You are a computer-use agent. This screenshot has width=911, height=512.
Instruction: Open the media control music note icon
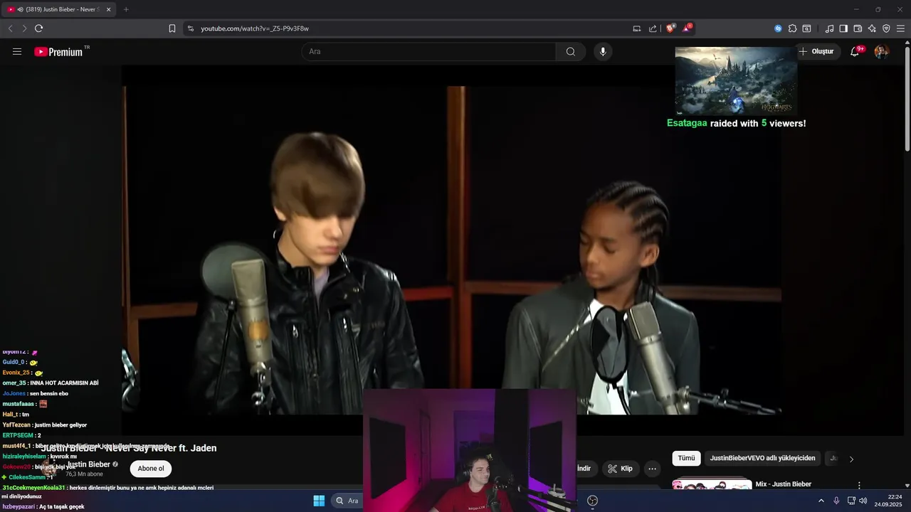coord(829,28)
